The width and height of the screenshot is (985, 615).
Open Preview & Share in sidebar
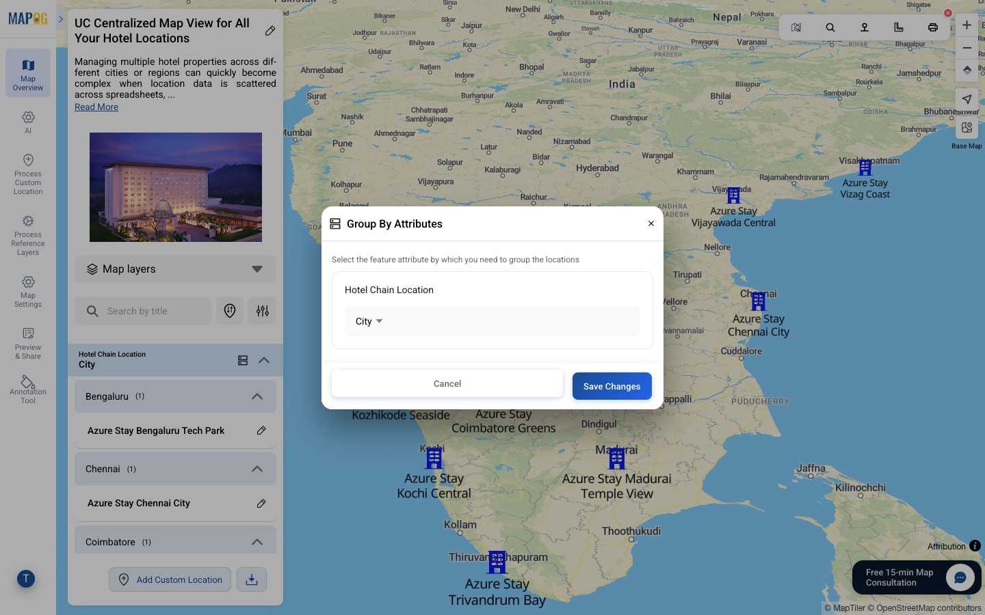click(x=28, y=343)
